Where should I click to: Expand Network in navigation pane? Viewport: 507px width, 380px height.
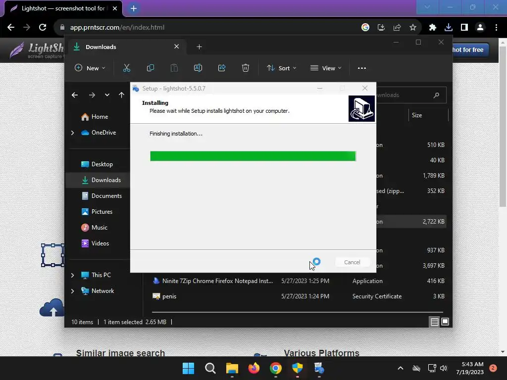(x=72, y=291)
